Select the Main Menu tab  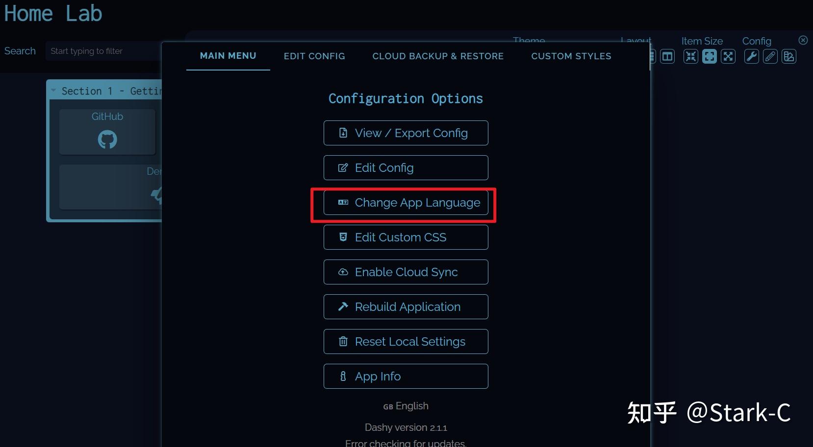click(x=228, y=56)
